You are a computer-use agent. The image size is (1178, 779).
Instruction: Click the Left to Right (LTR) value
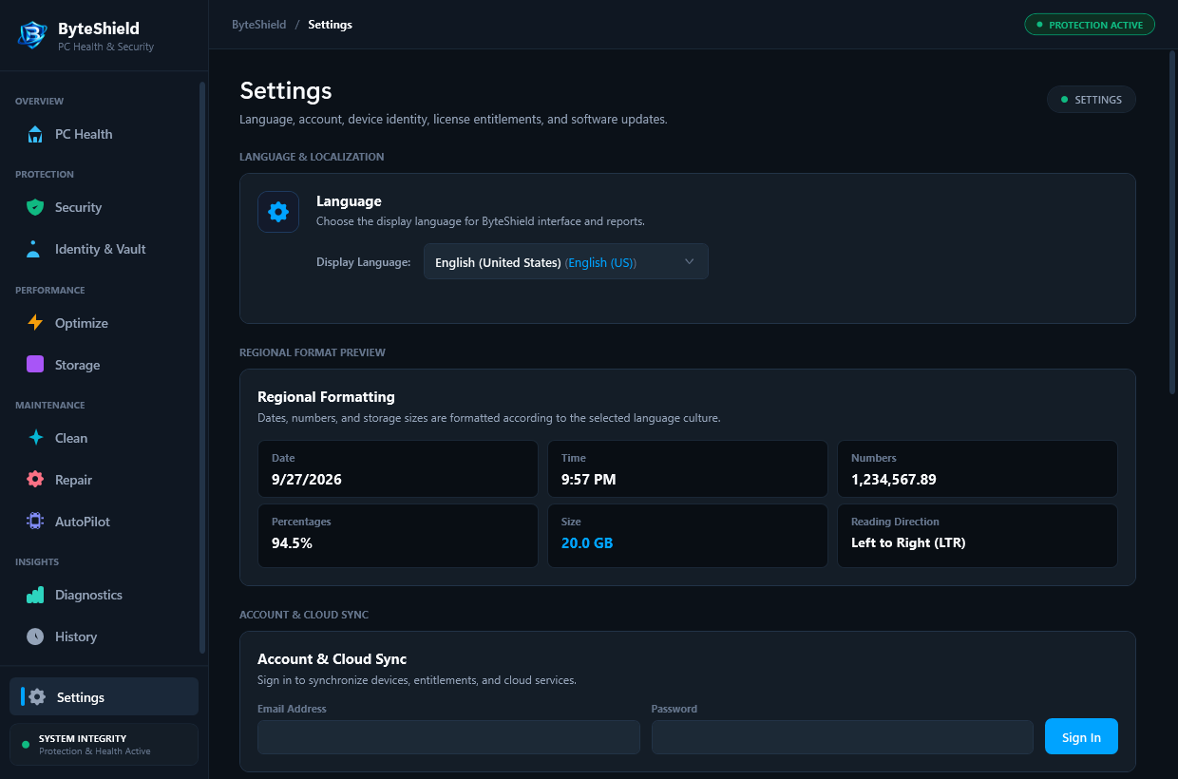click(x=908, y=543)
